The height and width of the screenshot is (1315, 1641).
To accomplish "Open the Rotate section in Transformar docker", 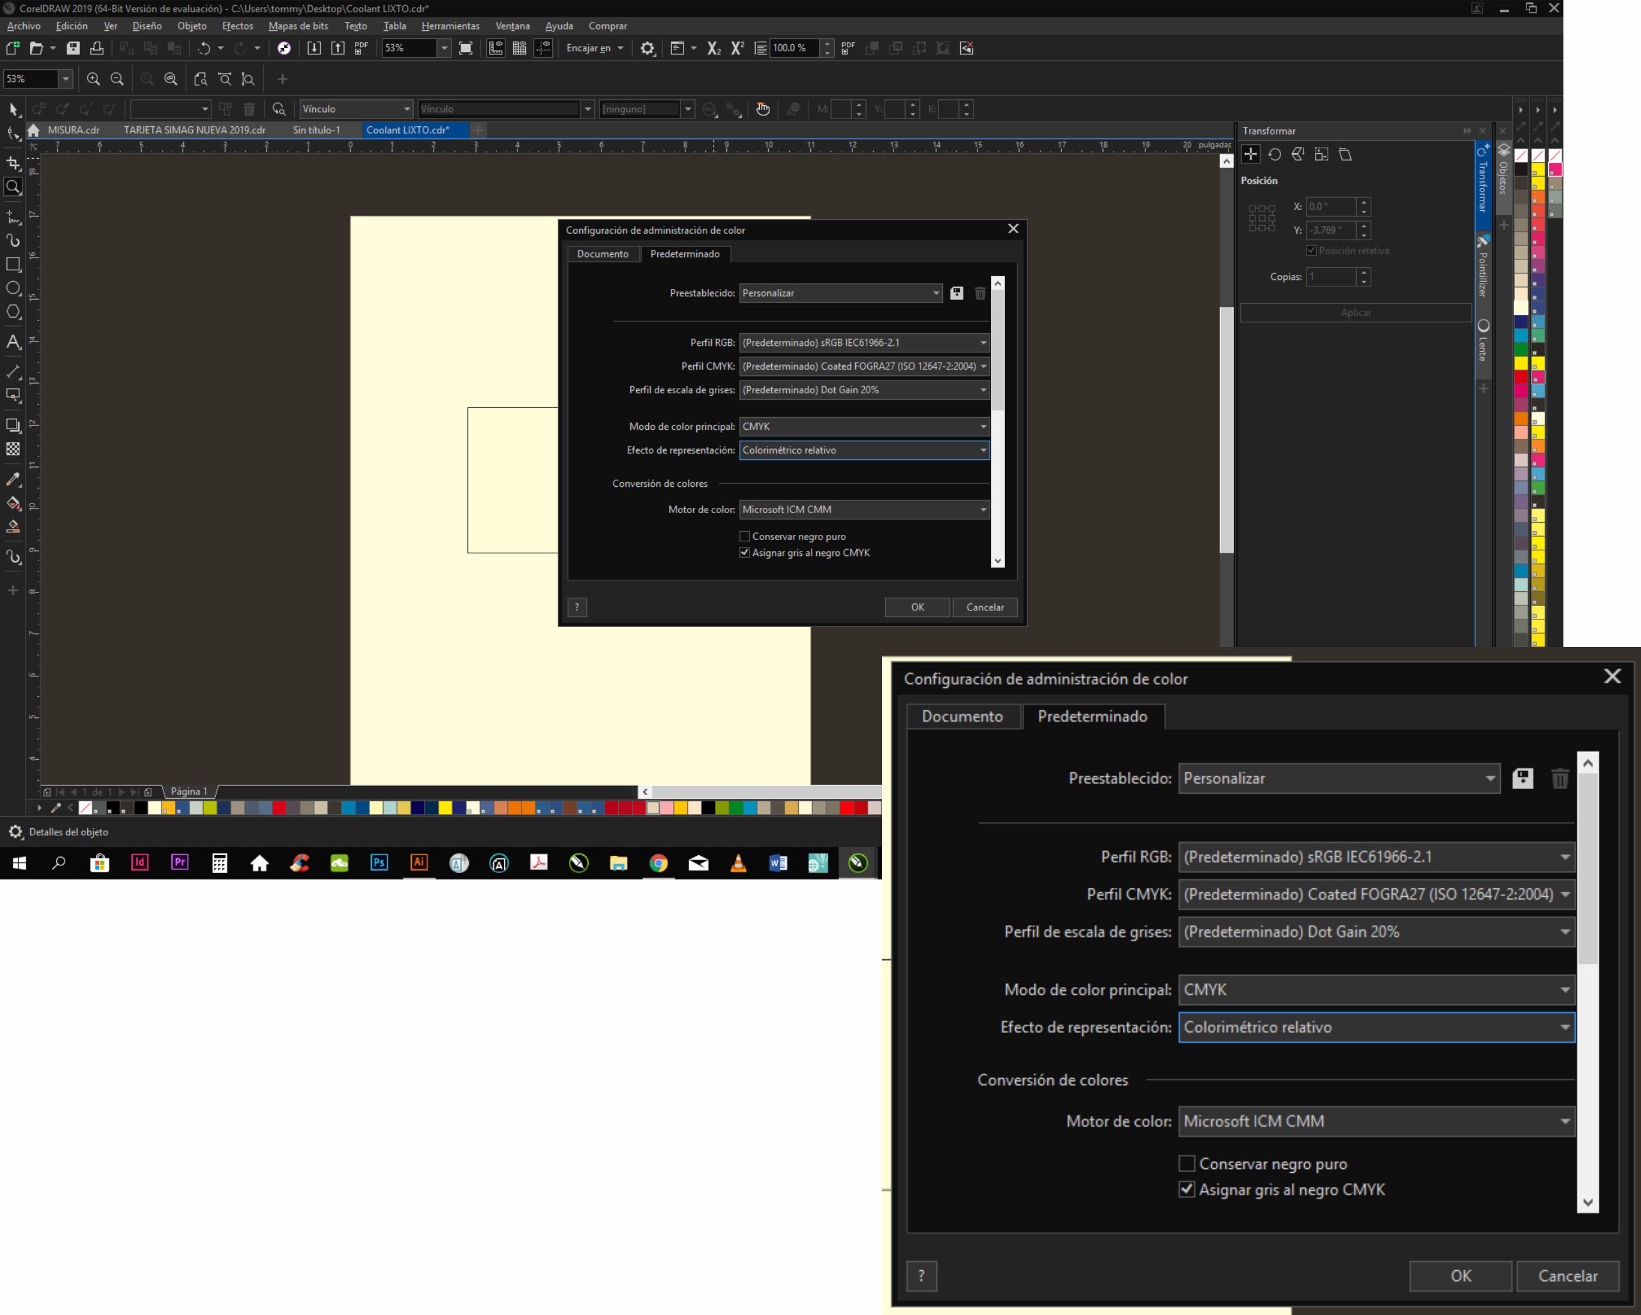I will (1274, 154).
